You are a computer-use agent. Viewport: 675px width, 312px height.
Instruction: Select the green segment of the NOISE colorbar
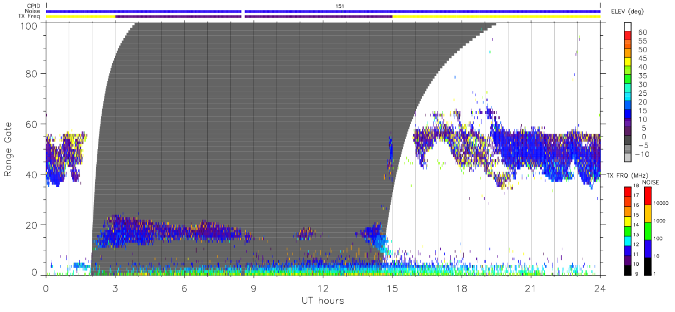pyautogui.click(x=649, y=230)
